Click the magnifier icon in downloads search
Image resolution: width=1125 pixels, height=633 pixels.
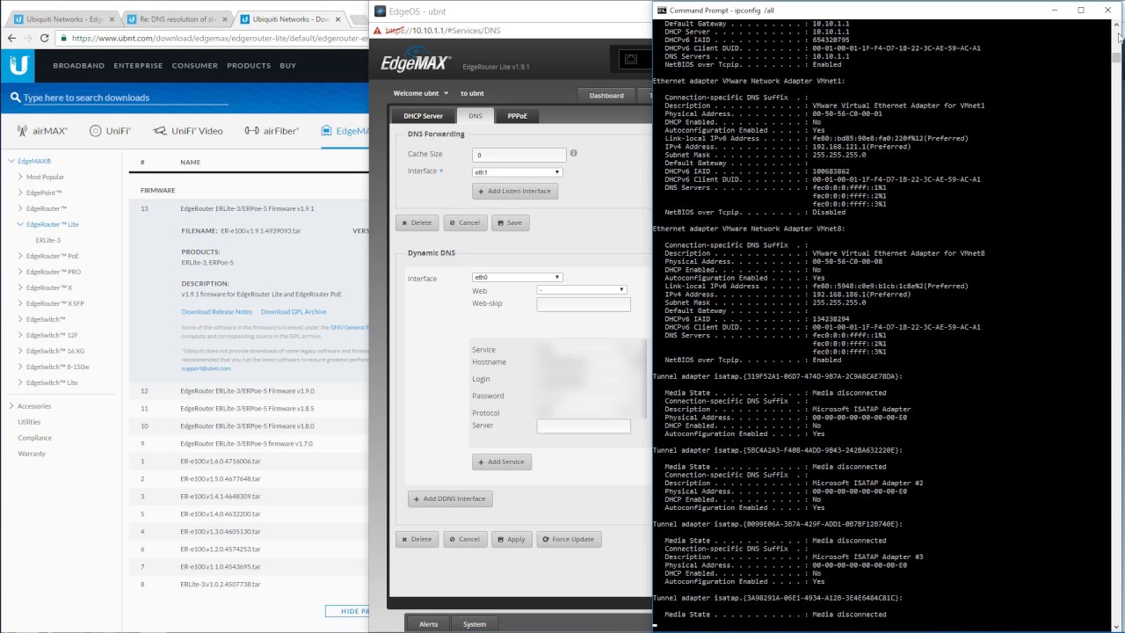15,98
